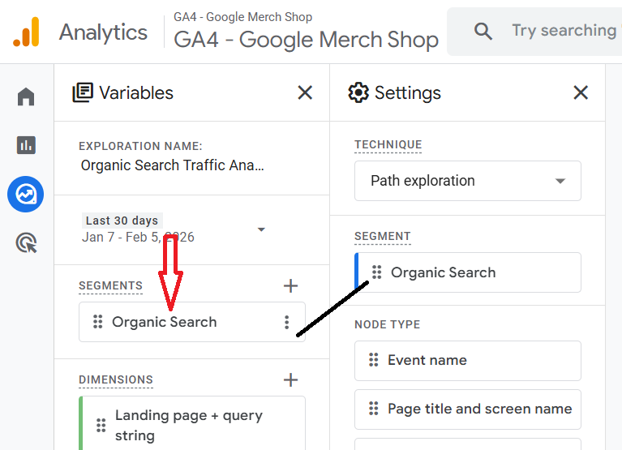Open Reports bar chart icon

click(x=26, y=145)
